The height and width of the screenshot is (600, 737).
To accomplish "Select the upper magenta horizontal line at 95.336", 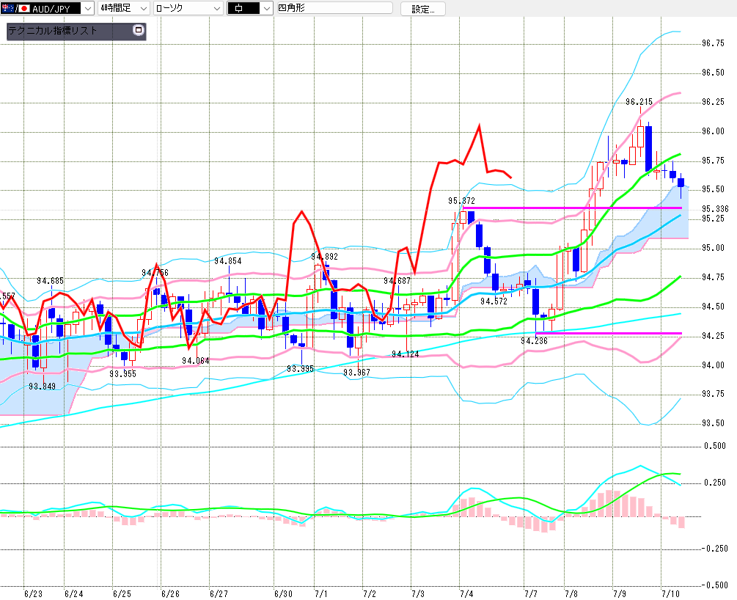I will (572, 208).
